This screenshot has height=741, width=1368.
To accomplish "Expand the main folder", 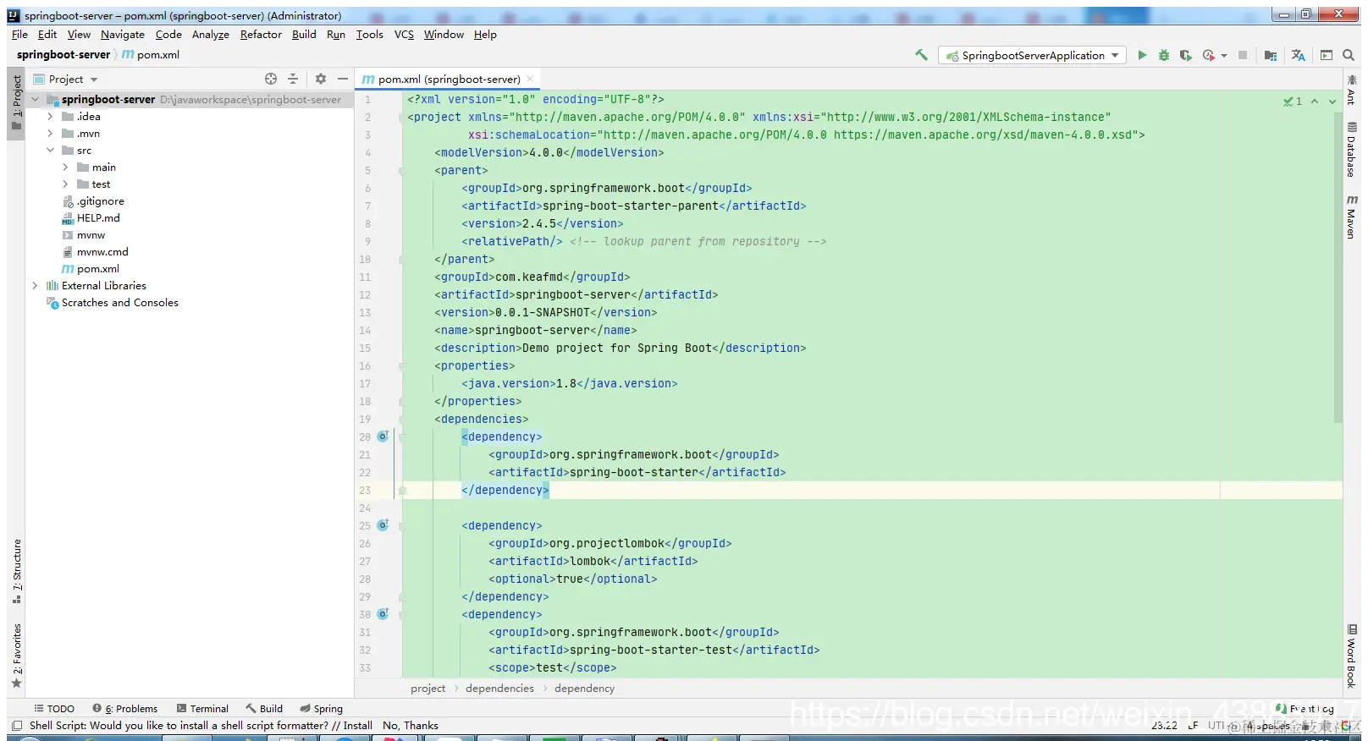I will 65,167.
